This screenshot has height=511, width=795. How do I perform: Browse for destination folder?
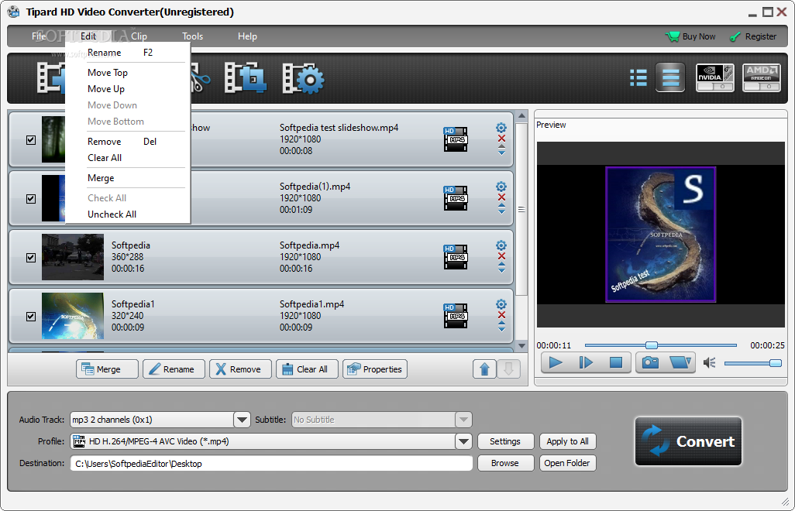(505, 464)
